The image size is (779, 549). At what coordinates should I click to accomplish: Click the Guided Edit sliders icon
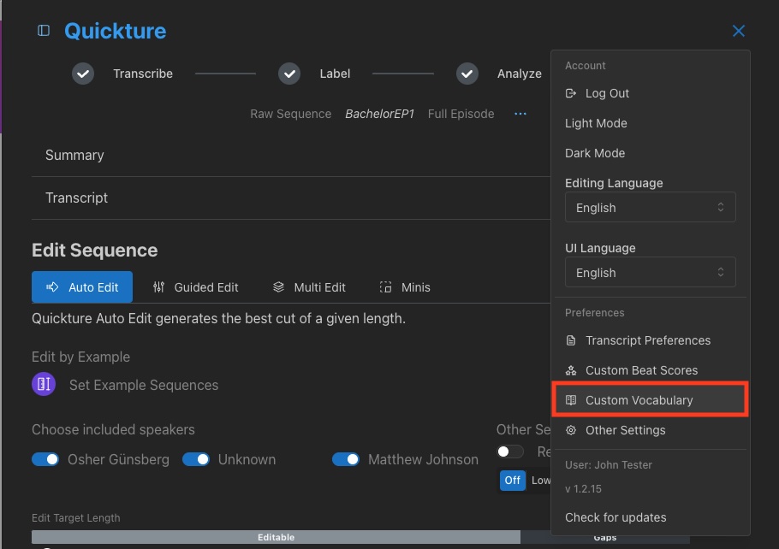pyautogui.click(x=158, y=287)
